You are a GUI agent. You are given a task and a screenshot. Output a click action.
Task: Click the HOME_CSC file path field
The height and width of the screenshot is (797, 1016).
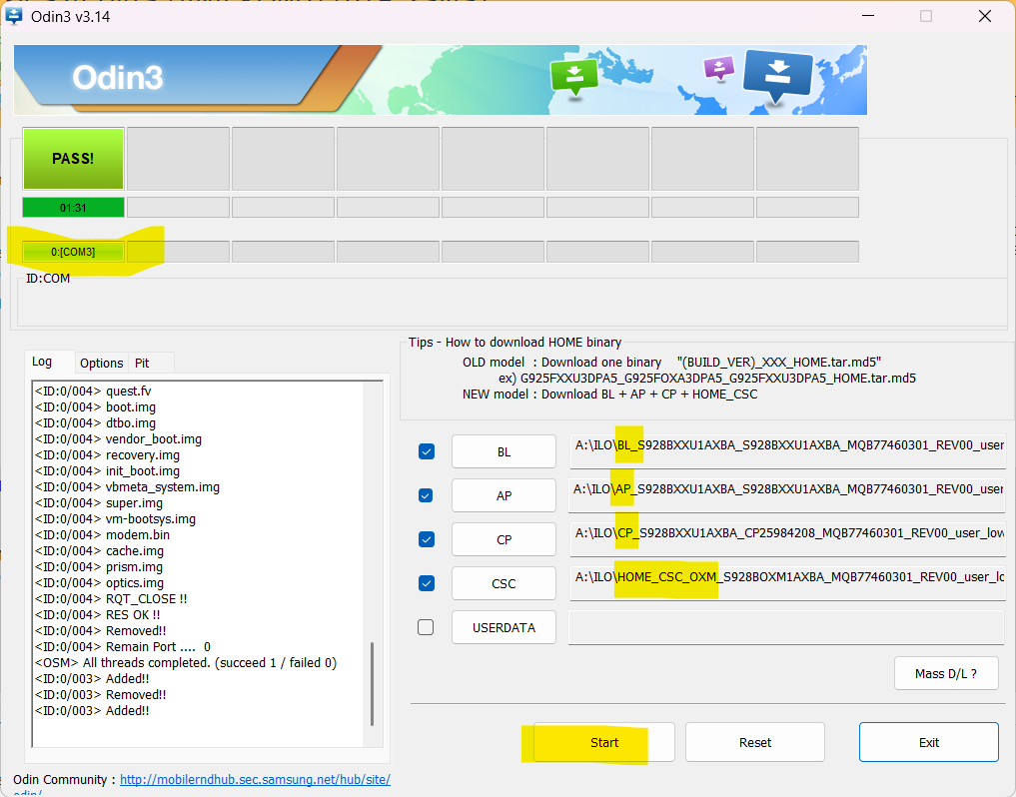point(787,583)
